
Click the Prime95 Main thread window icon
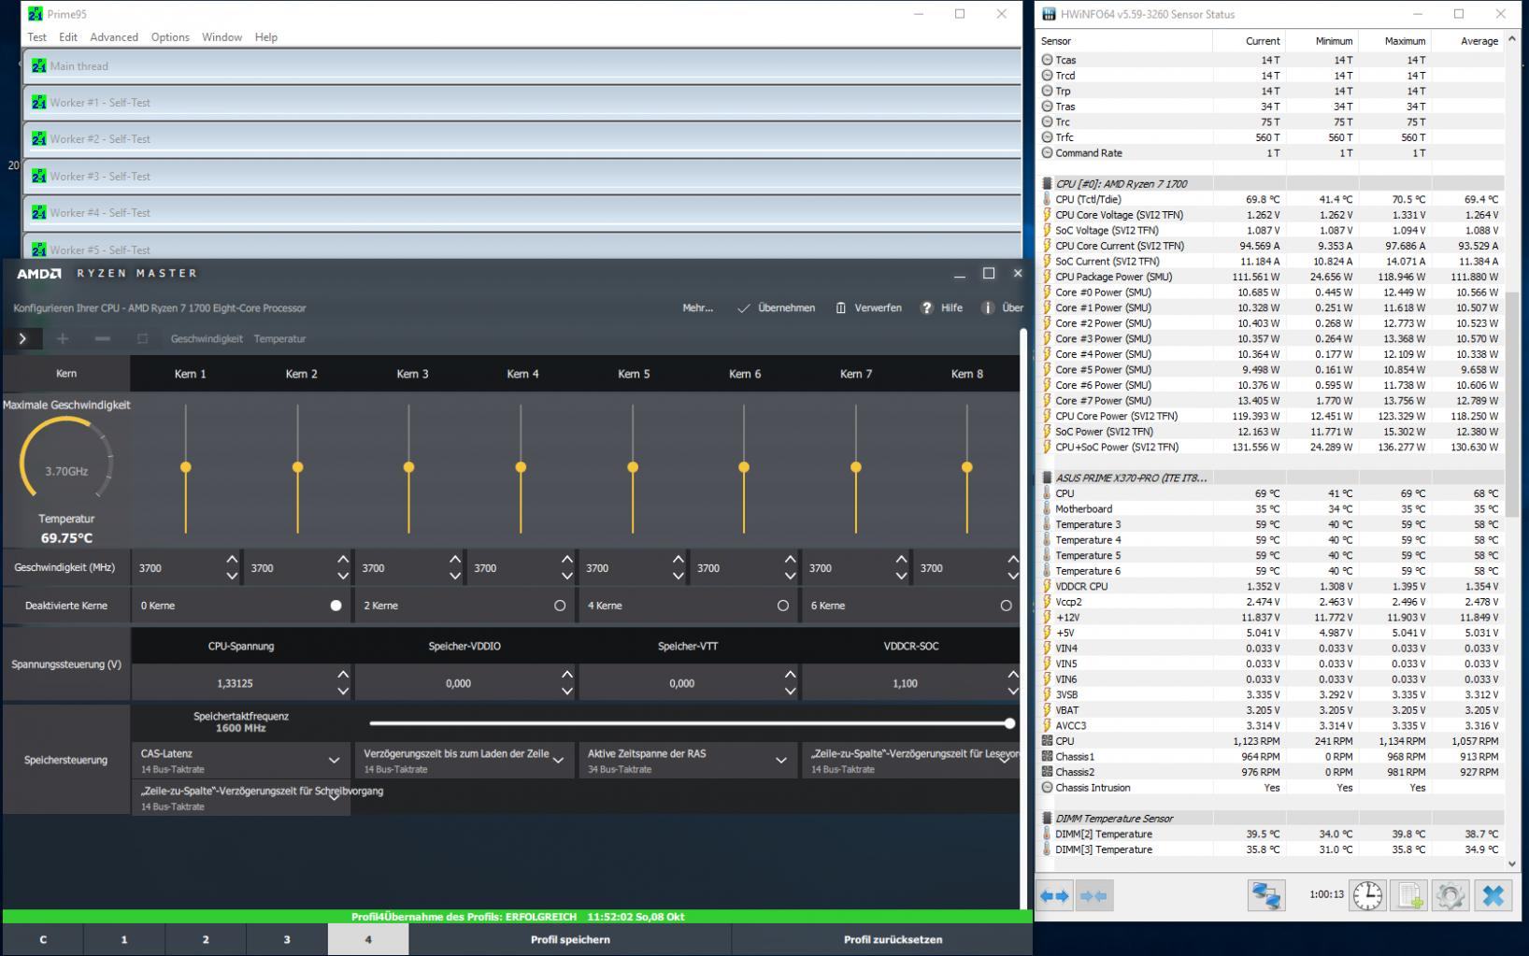(38, 66)
